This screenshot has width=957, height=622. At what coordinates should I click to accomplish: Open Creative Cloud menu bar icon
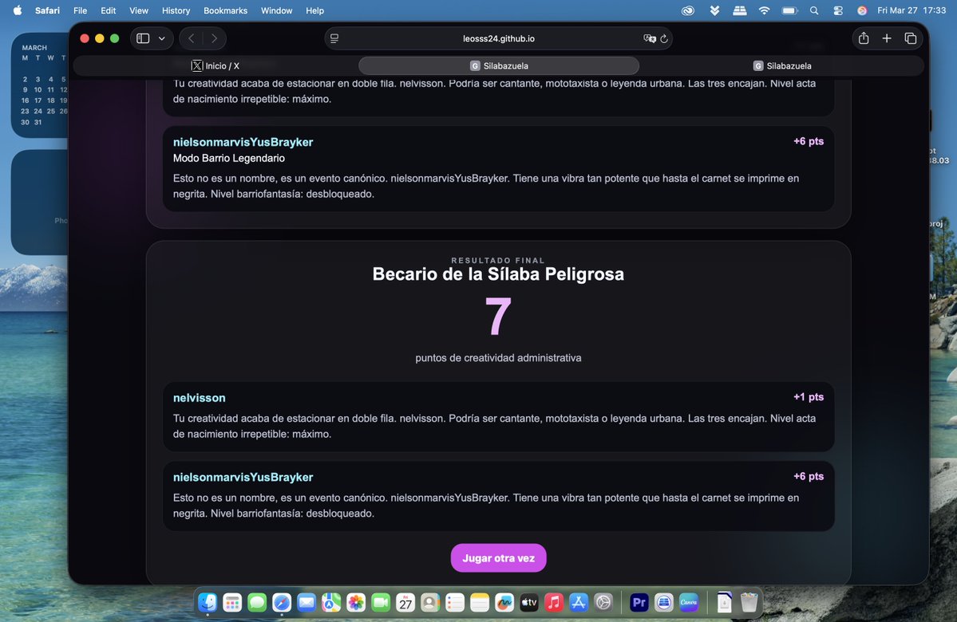688,10
